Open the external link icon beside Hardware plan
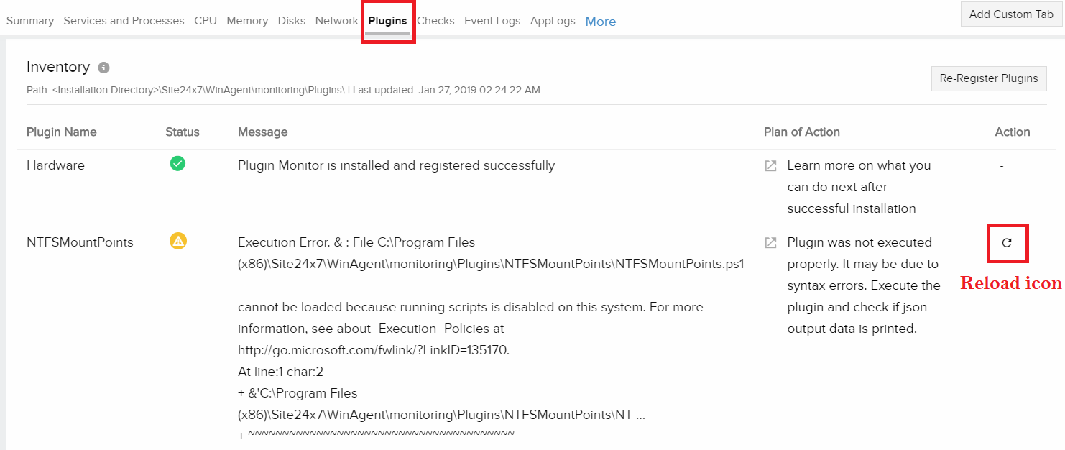 tap(770, 165)
